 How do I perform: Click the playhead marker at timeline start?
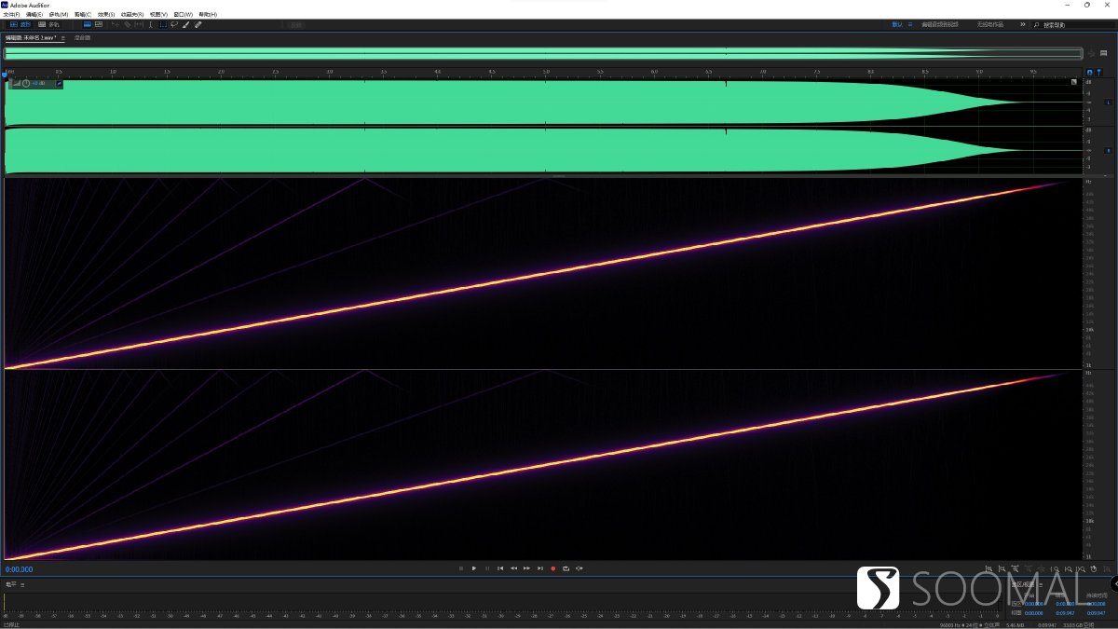5,74
